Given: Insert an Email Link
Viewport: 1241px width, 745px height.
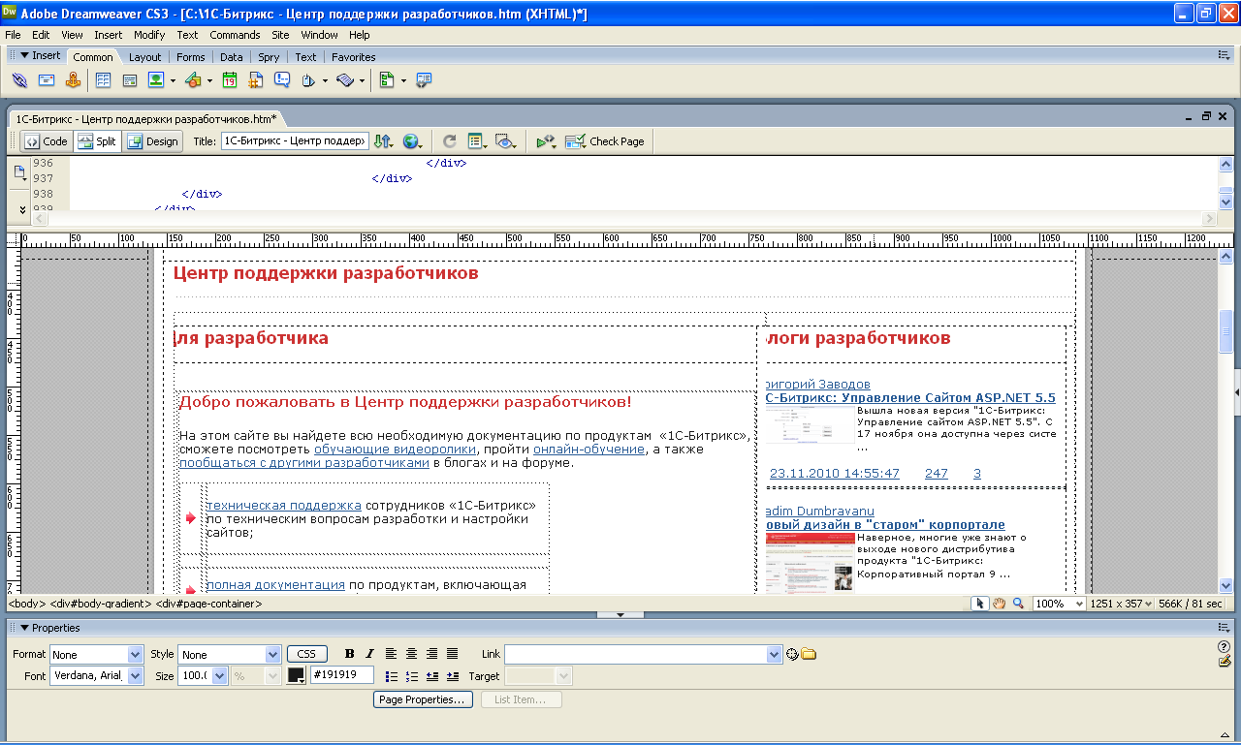Looking at the screenshot, I should 46,80.
